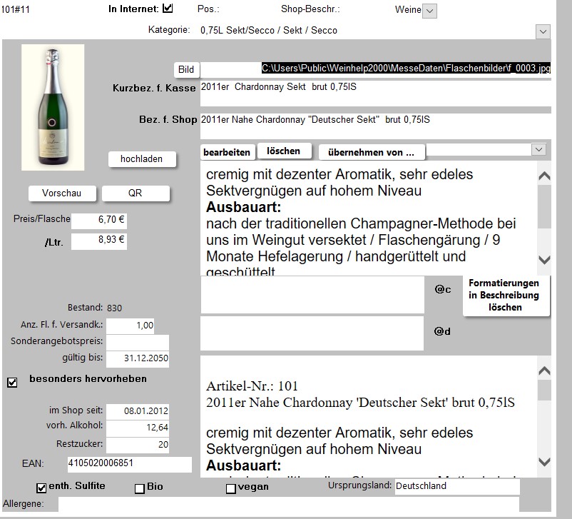Enable the vegan checkbox
The height and width of the screenshot is (519, 572).
pos(230,488)
